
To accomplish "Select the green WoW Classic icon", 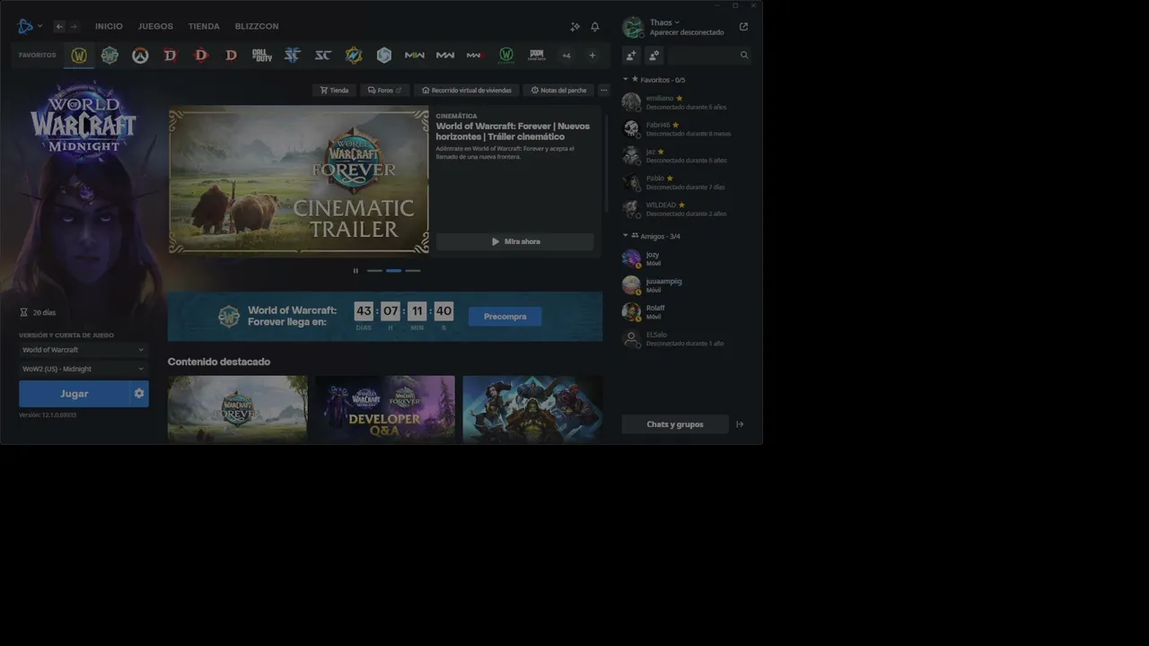I will [x=506, y=56].
